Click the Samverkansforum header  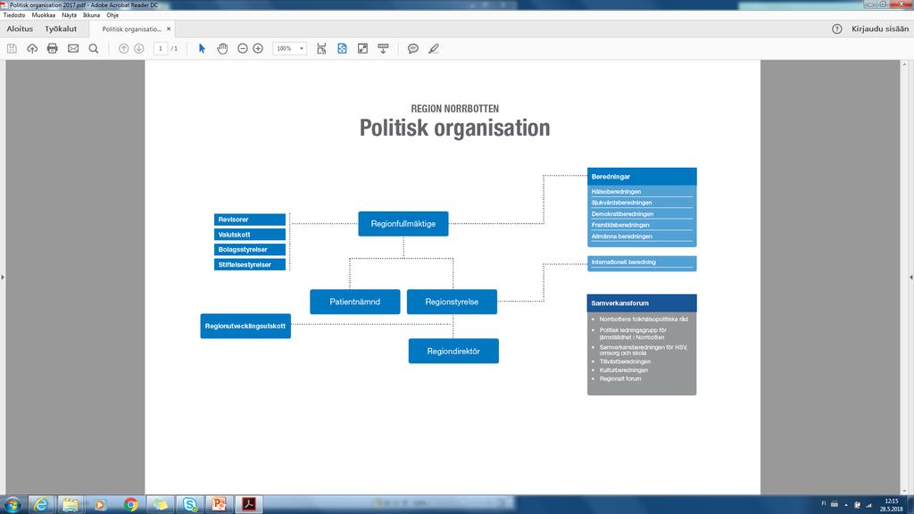642,303
